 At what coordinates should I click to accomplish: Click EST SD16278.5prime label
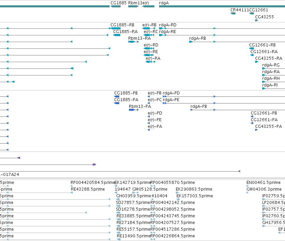click(133, 209)
